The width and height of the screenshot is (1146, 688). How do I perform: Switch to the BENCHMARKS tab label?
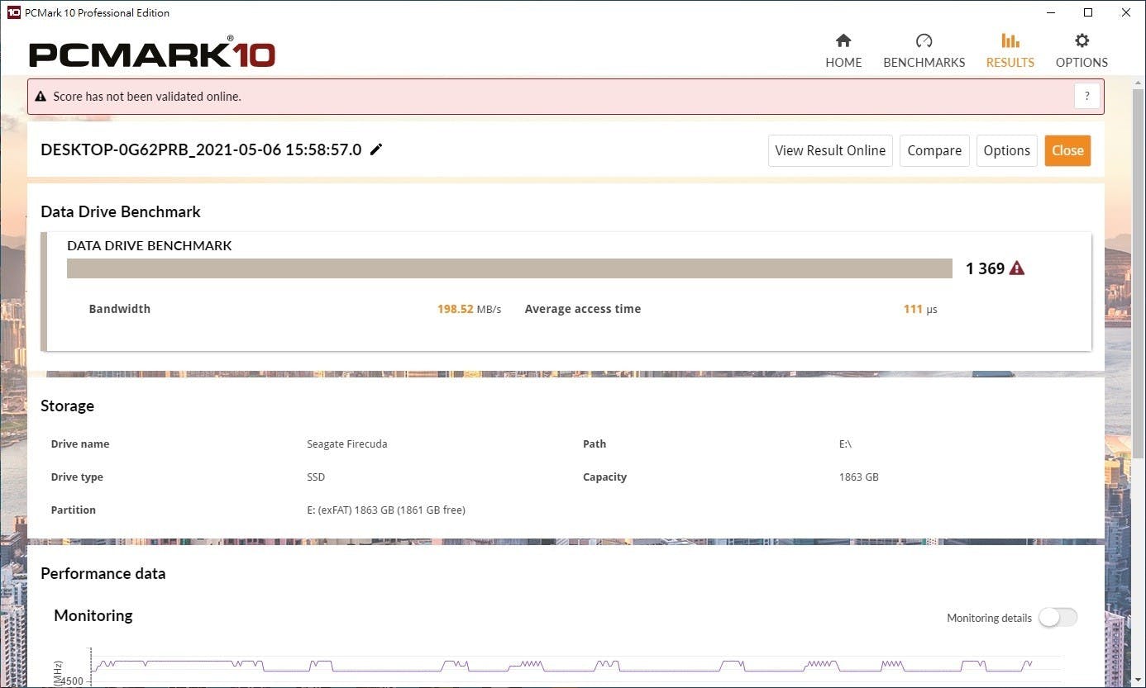click(924, 63)
